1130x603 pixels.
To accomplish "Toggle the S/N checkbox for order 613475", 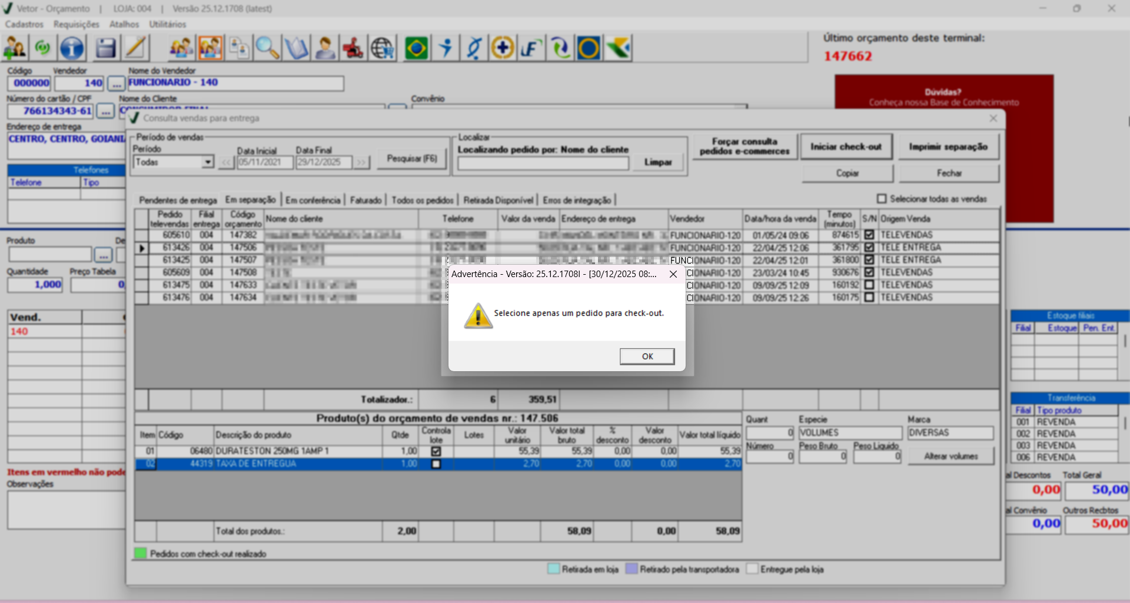I will [x=869, y=285].
